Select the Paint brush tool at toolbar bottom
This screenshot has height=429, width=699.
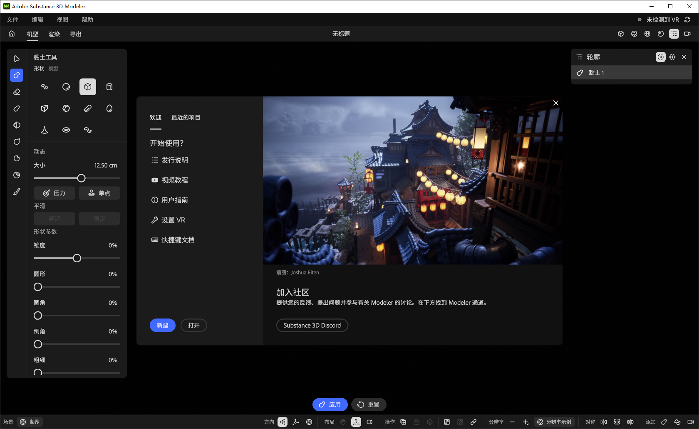[x=17, y=192]
